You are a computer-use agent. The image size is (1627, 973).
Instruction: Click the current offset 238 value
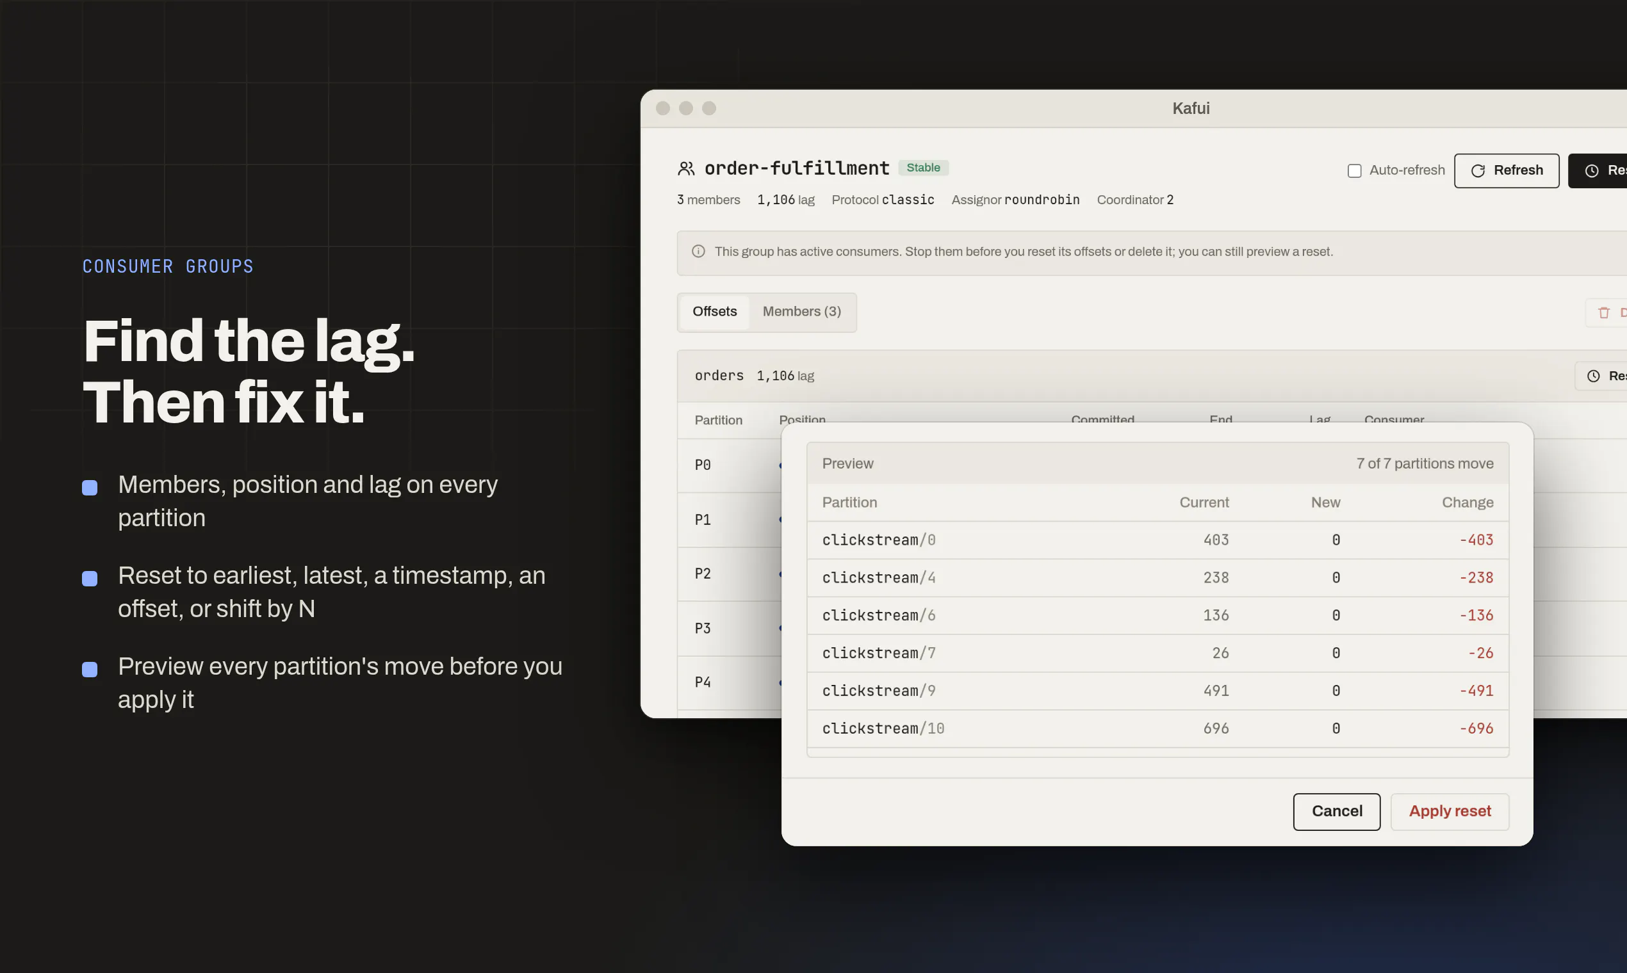pyautogui.click(x=1216, y=578)
